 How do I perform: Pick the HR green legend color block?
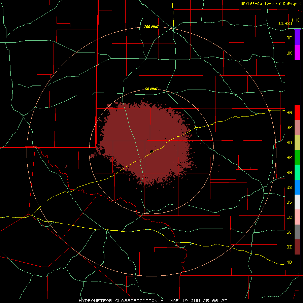pyautogui.click(x=297, y=158)
